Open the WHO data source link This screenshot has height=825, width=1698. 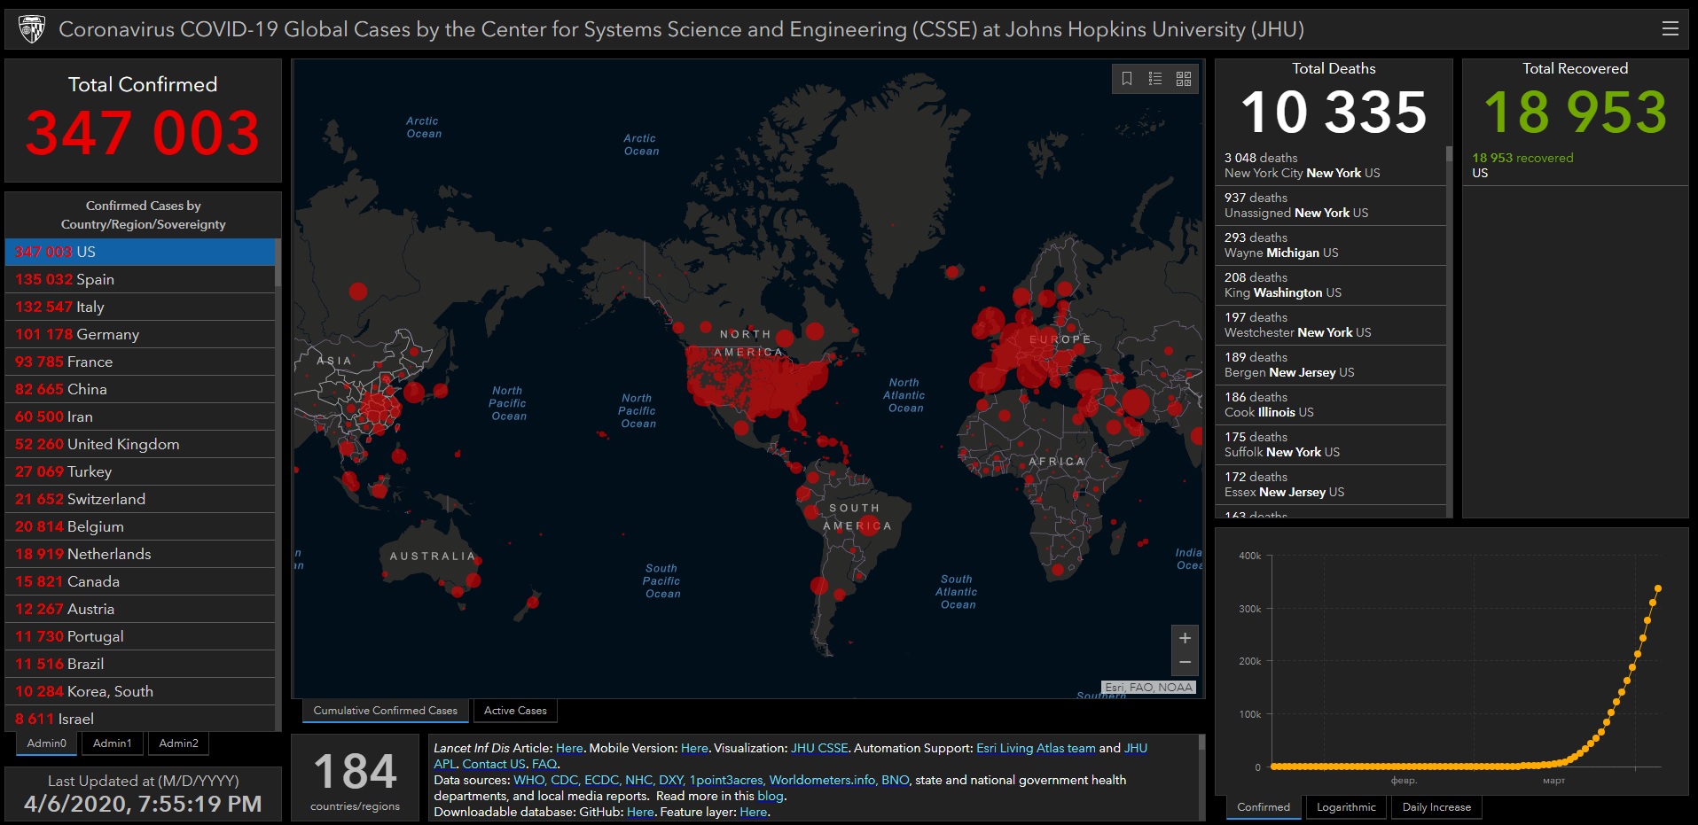(x=528, y=781)
